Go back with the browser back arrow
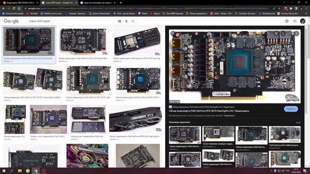 click(x=3, y=9)
